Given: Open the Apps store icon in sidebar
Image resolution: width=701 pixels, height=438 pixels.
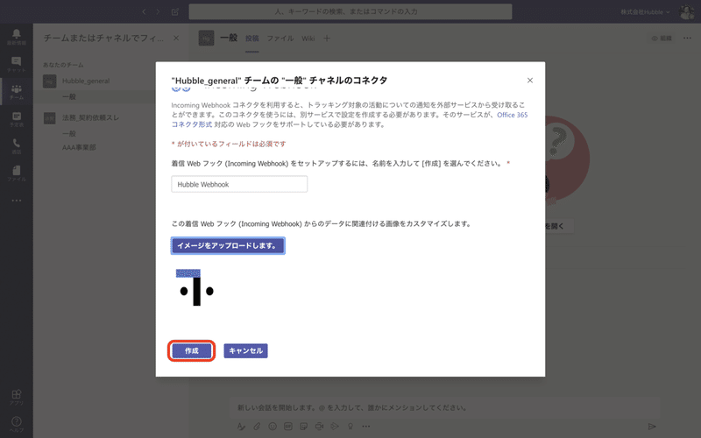Looking at the screenshot, I should [17, 397].
